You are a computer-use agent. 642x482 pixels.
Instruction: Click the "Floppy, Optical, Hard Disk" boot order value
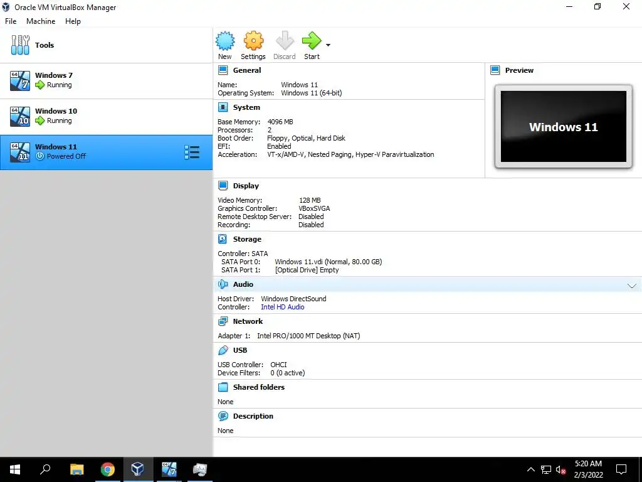pyautogui.click(x=306, y=138)
